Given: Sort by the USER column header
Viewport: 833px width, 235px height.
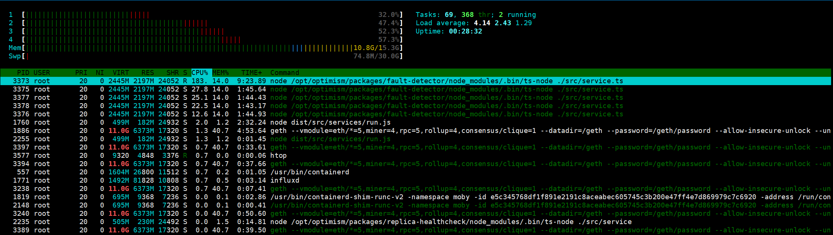Looking at the screenshot, I should [x=42, y=73].
